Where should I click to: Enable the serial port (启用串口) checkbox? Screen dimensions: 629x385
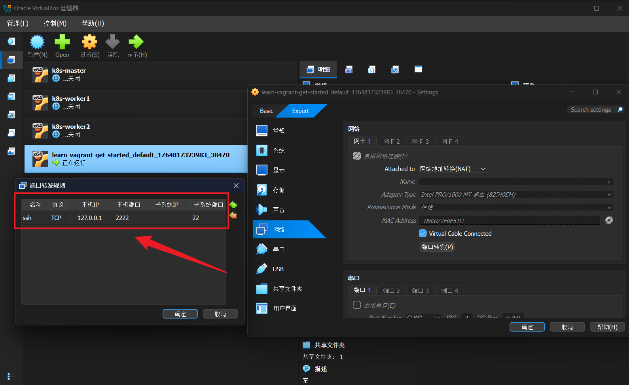tap(357, 305)
